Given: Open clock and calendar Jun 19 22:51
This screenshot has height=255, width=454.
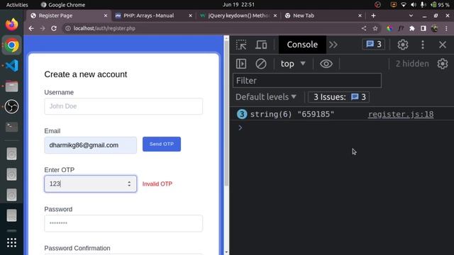Looking at the screenshot, I should pyautogui.click(x=238, y=5).
